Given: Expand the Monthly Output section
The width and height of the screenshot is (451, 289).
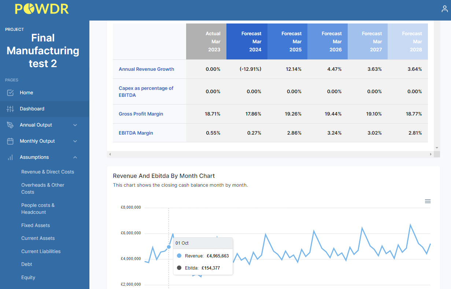Looking at the screenshot, I should pos(75,141).
